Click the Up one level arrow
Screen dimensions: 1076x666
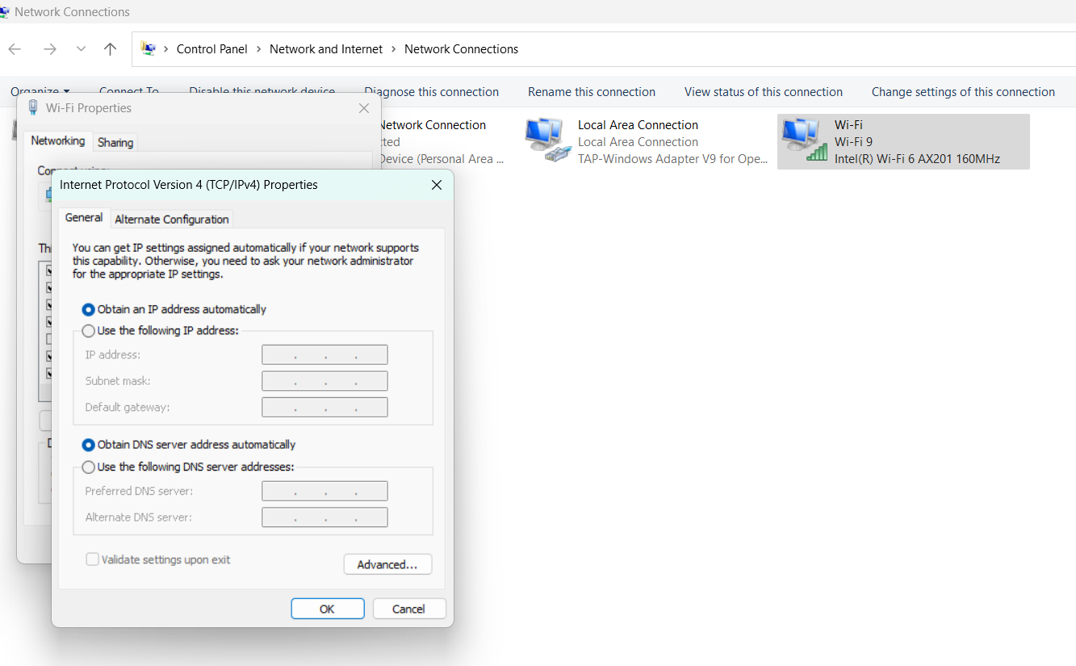click(111, 49)
